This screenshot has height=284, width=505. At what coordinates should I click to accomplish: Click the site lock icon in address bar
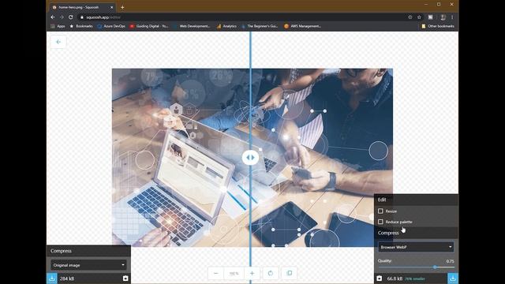click(82, 17)
